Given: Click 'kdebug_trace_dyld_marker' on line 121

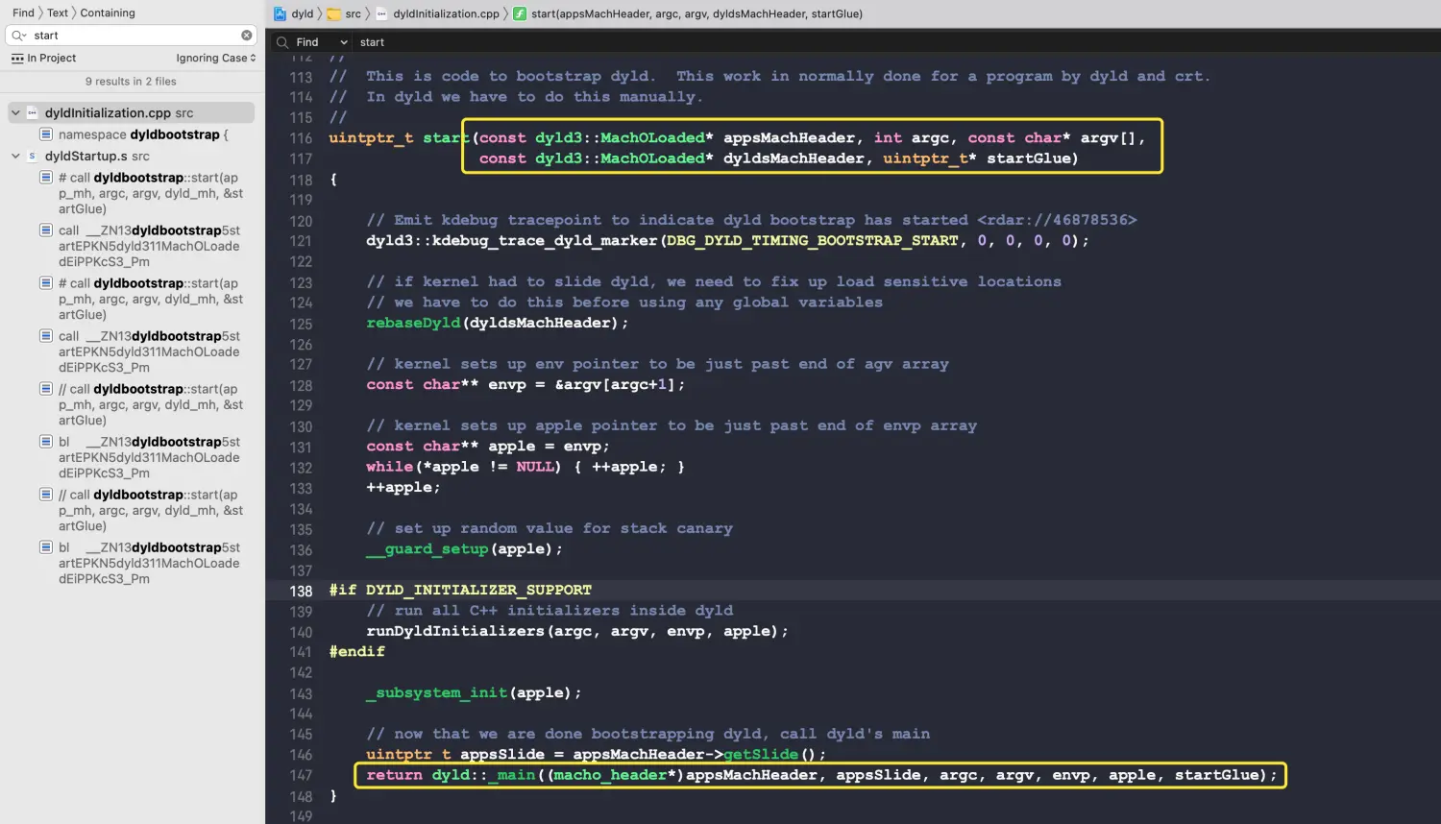Looking at the screenshot, I should (x=545, y=241).
